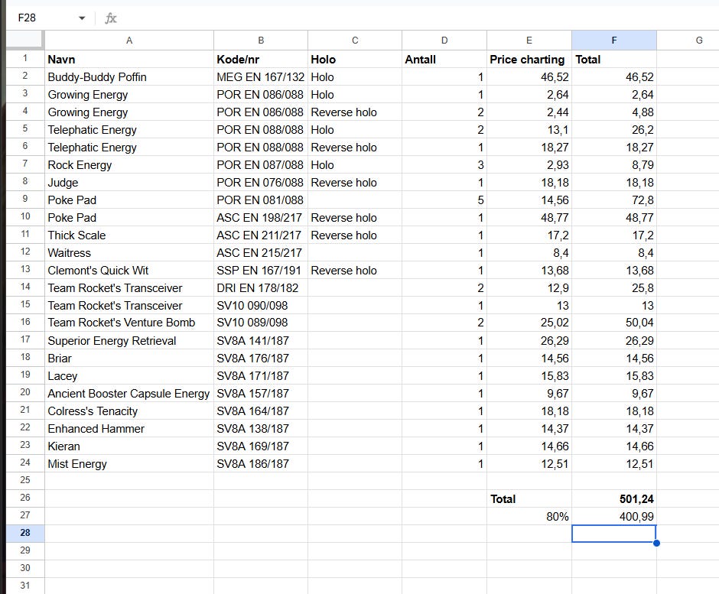Click the Team Rocket's Venture Bomb cell
The image size is (719, 594).
(x=129, y=323)
